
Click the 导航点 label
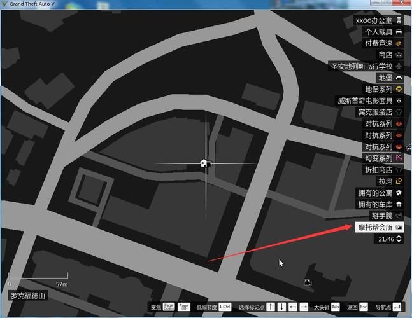383,307
